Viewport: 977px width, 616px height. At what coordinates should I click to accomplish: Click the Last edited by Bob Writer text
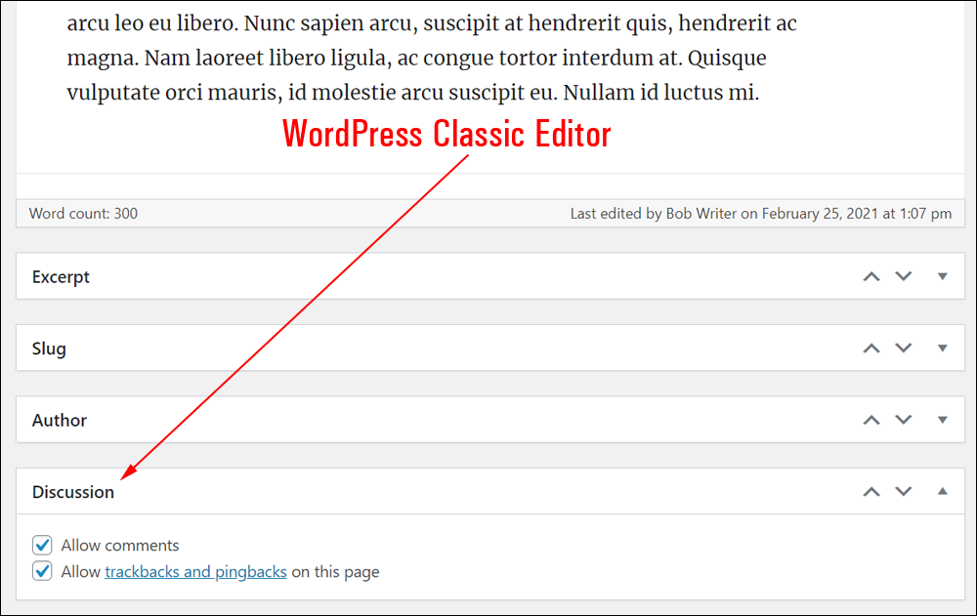[x=761, y=214]
